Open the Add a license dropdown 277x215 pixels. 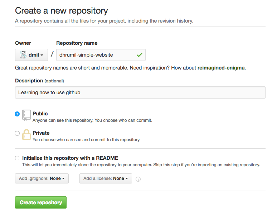[106, 178]
